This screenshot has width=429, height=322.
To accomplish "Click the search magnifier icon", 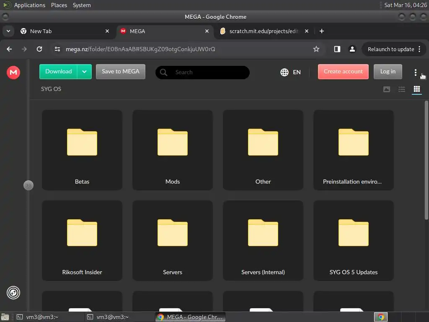I will coord(164,72).
